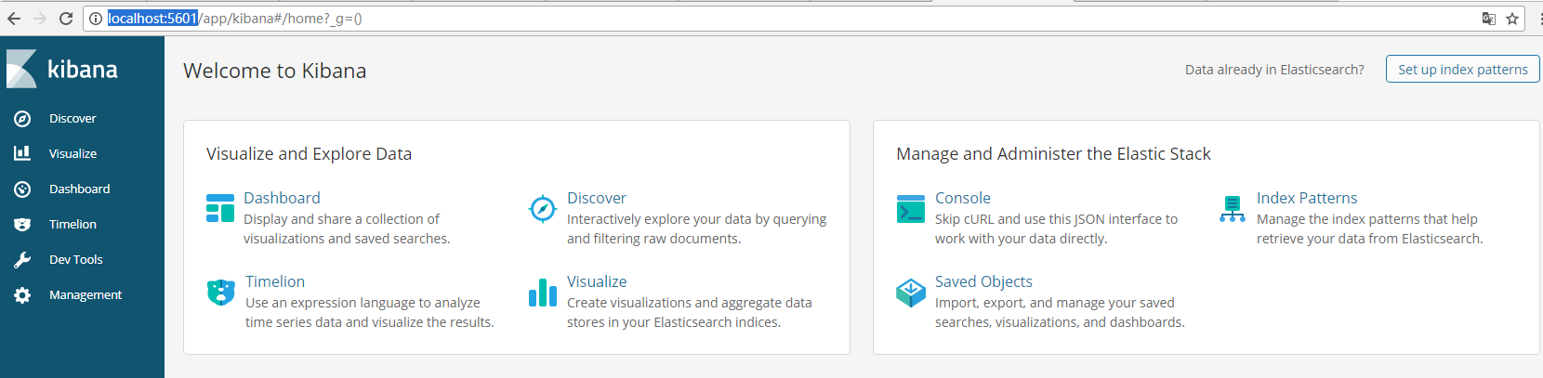Click the Index Patterns icon
The image size is (1543, 378).
1233,209
